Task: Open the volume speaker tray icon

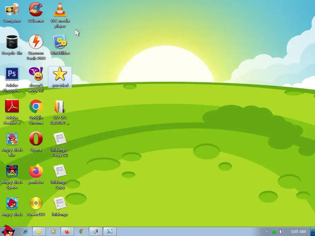Action: (281, 232)
